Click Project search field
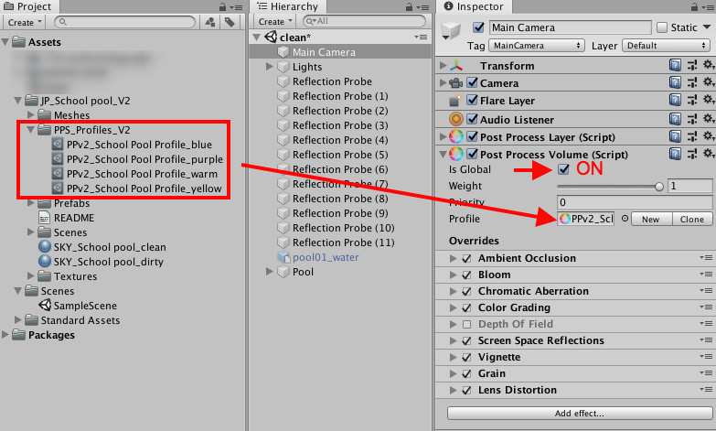Viewport: 716px width, 431px height. coord(125,21)
